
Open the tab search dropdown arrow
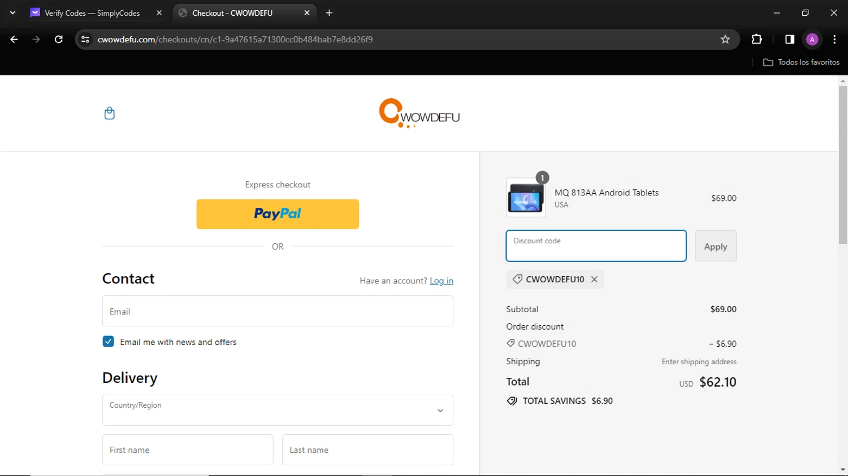pyautogui.click(x=12, y=12)
